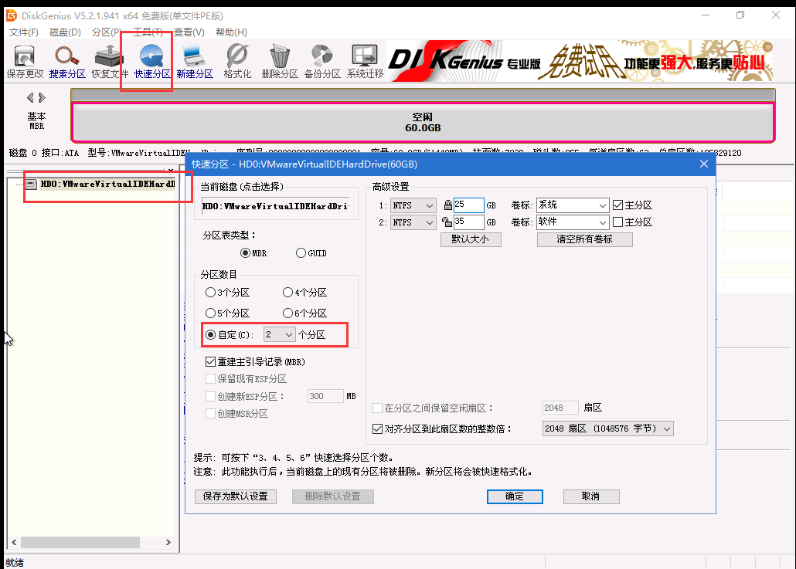
Task: Choose the 6 partitions (6个分区) option
Action: coord(287,313)
